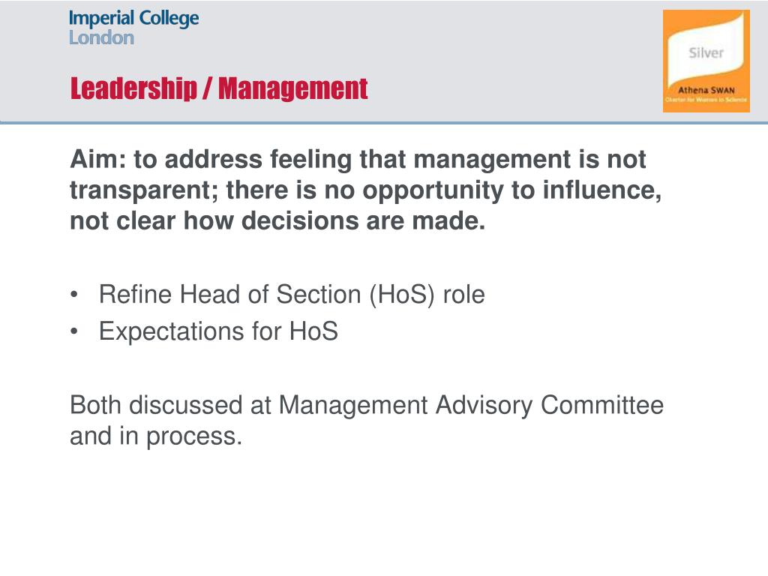The image size is (768, 576).
Task: Click the word transparent in aim text
Action: click(144, 190)
